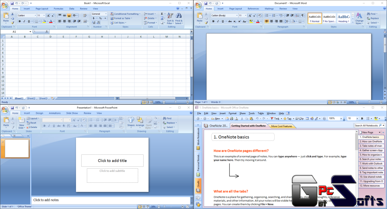The height and width of the screenshot is (209, 387).
Task: Open Find & Select binoculars in Excel
Action: (179, 18)
